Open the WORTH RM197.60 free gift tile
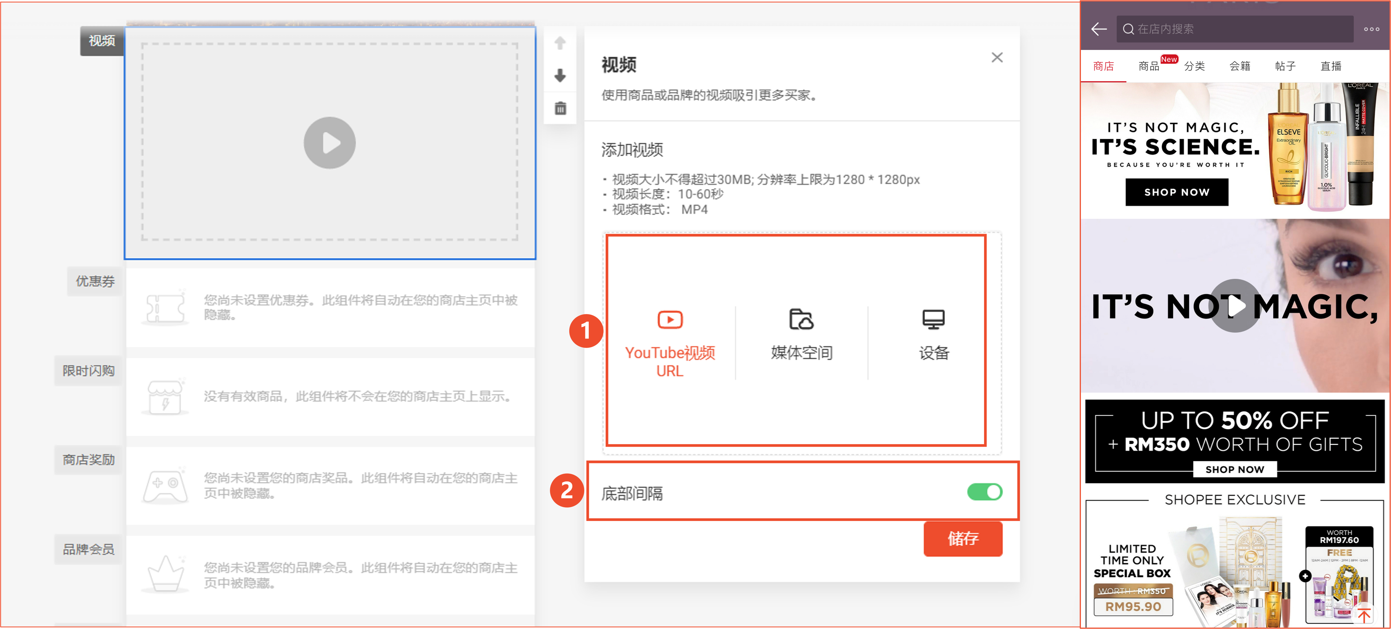1391x629 pixels. tap(1339, 575)
